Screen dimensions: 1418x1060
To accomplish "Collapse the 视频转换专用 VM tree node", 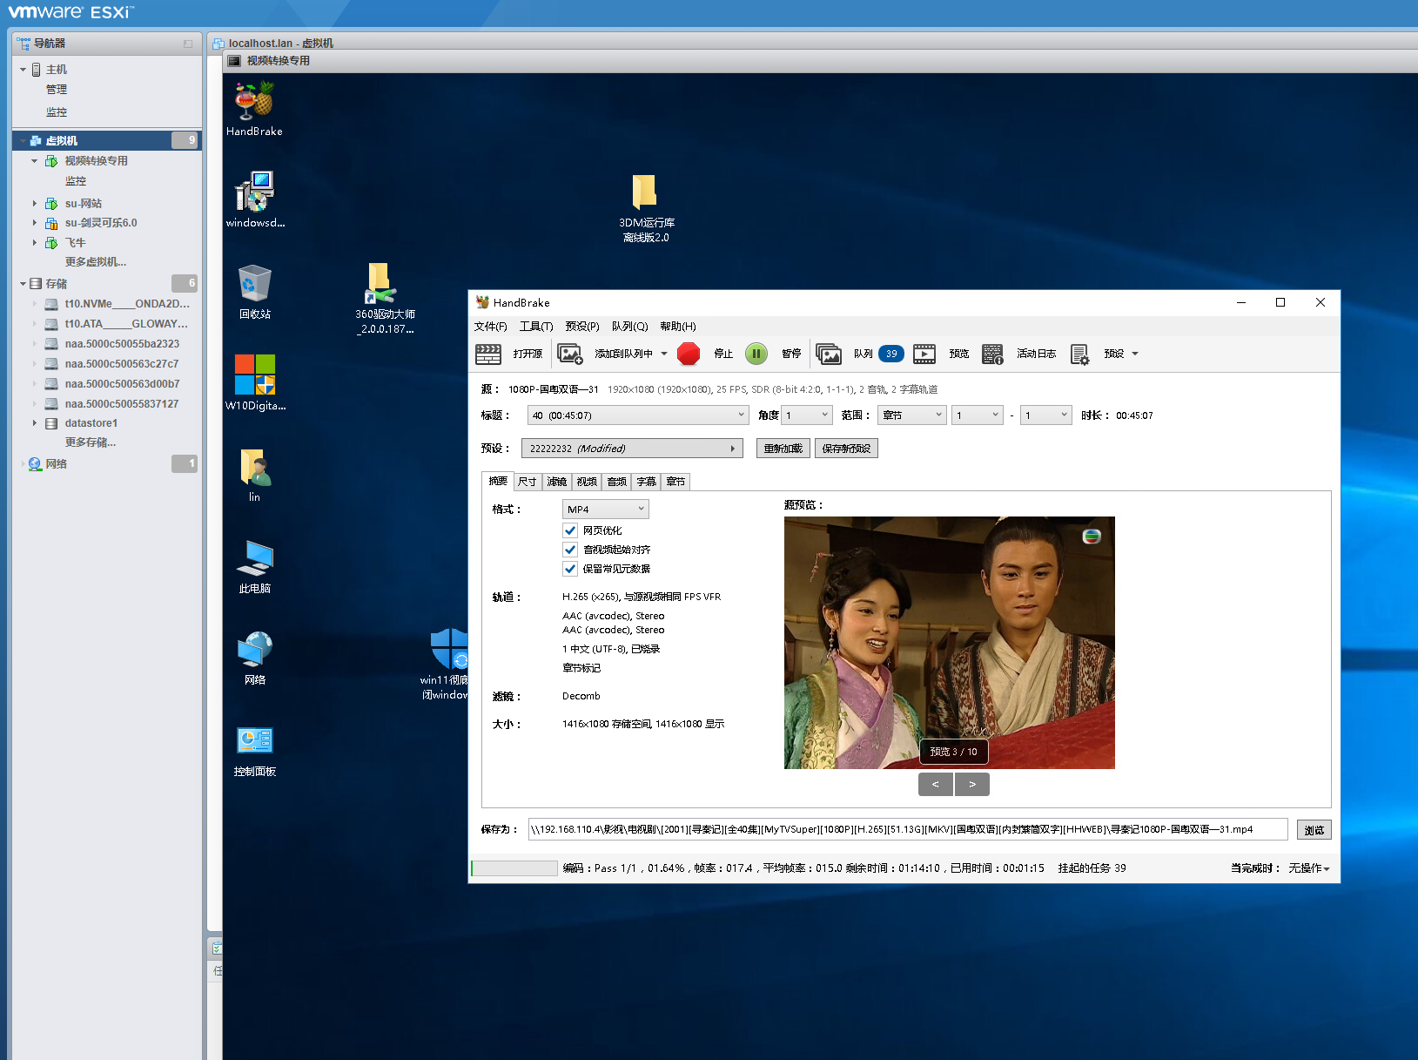I will pos(35,161).
